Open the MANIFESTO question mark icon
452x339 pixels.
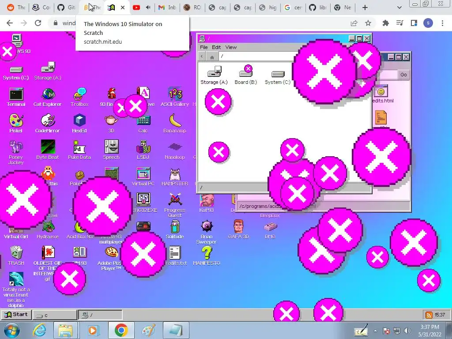coord(207,256)
